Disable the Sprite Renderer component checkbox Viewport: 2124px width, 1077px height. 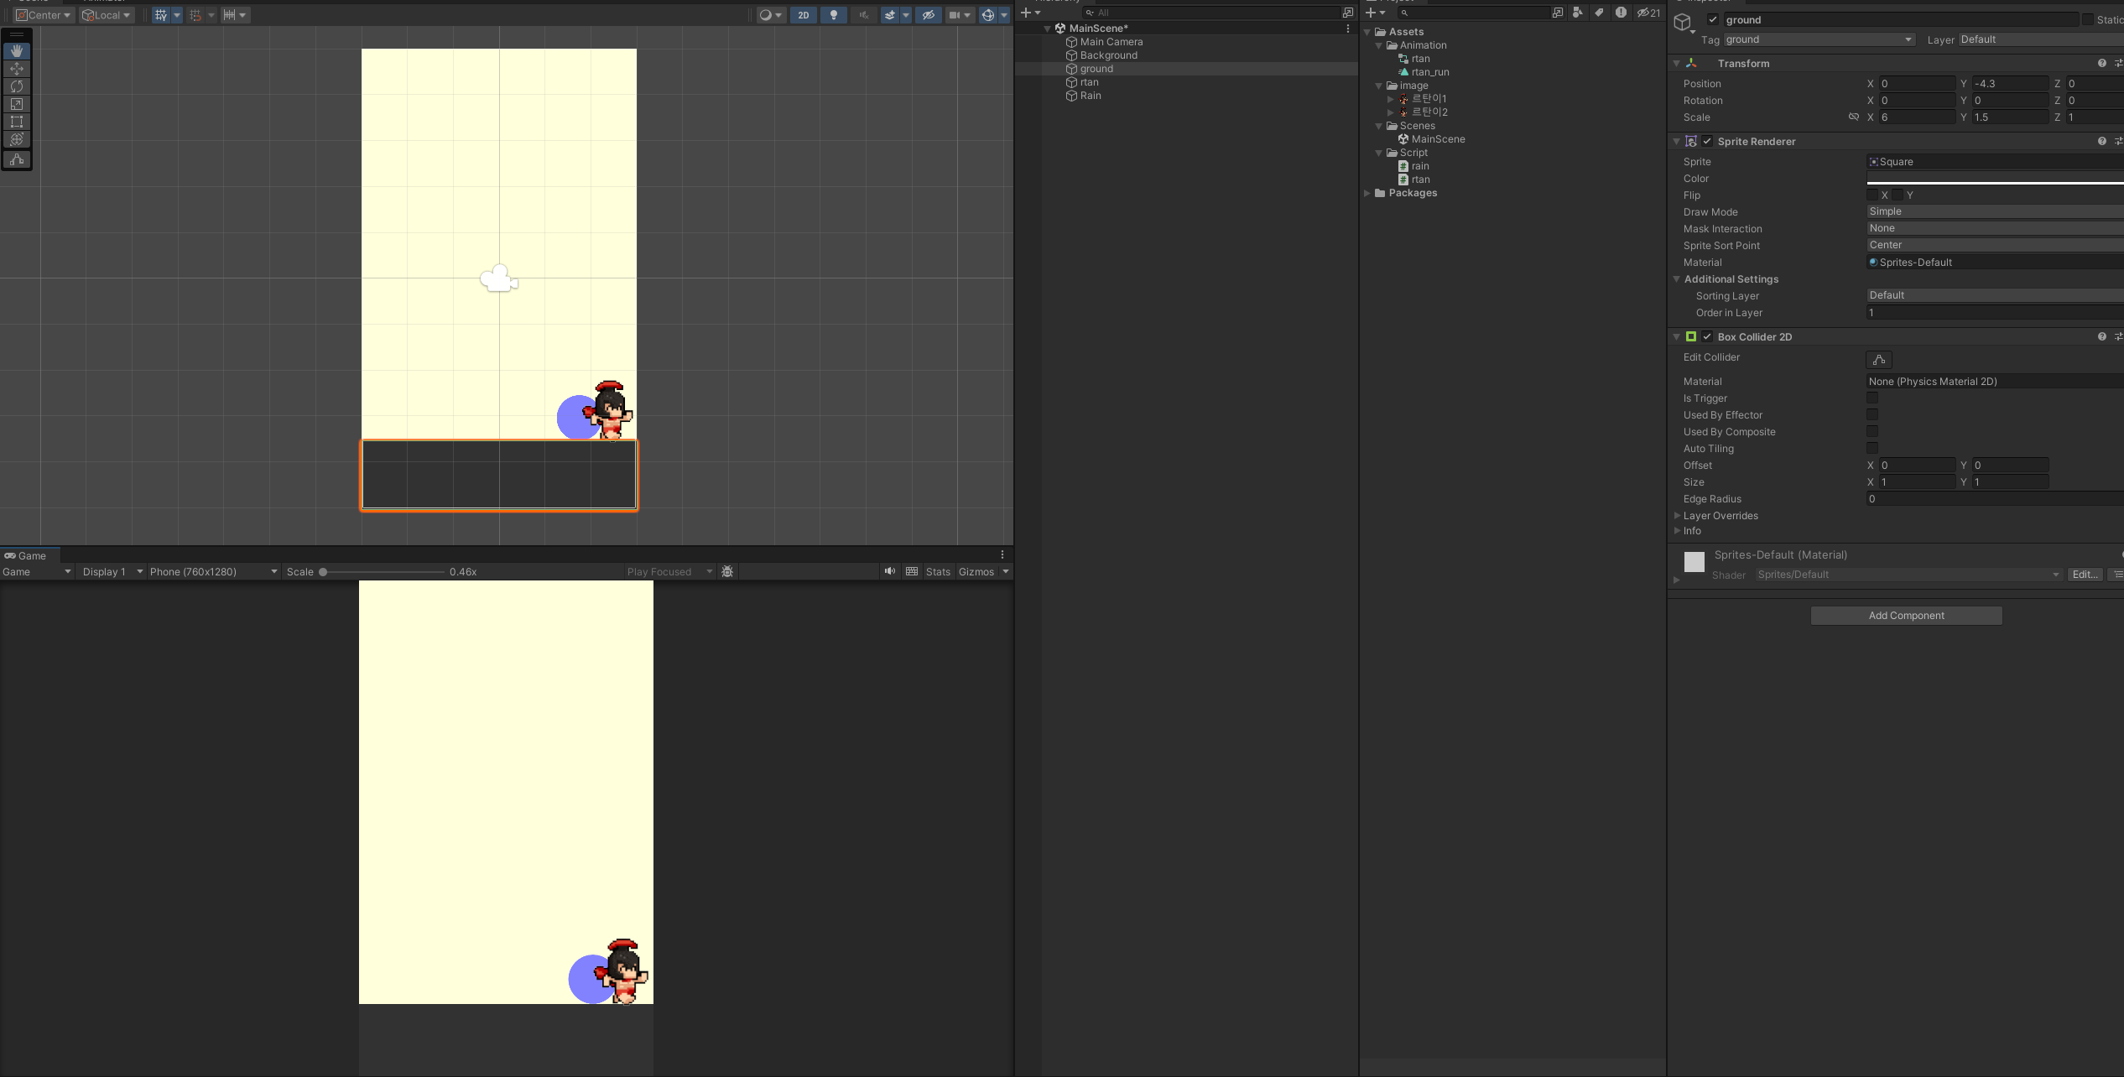point(1707,142)
